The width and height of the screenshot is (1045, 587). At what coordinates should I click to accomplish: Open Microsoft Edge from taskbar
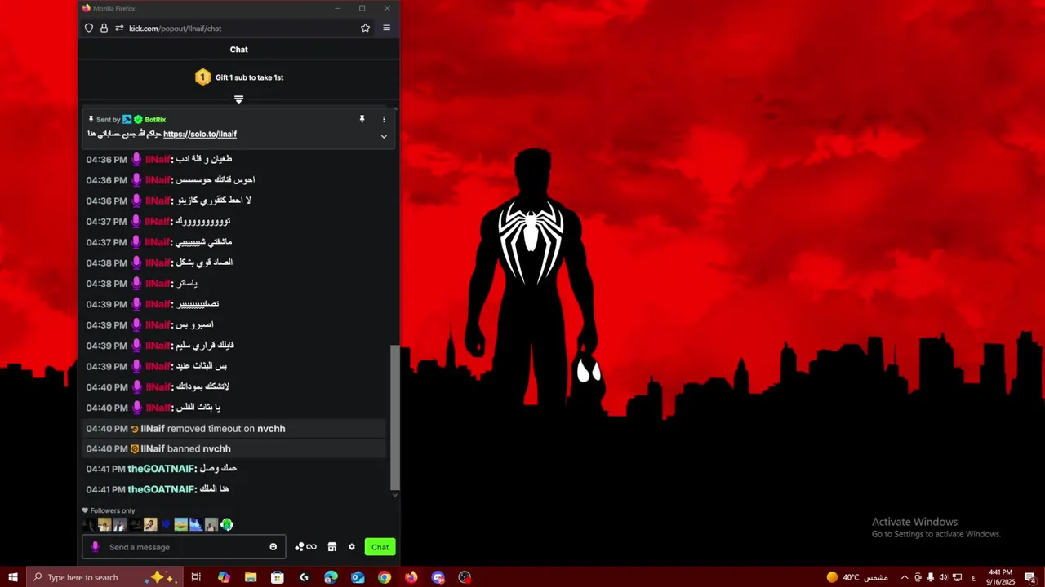point(331,577)
